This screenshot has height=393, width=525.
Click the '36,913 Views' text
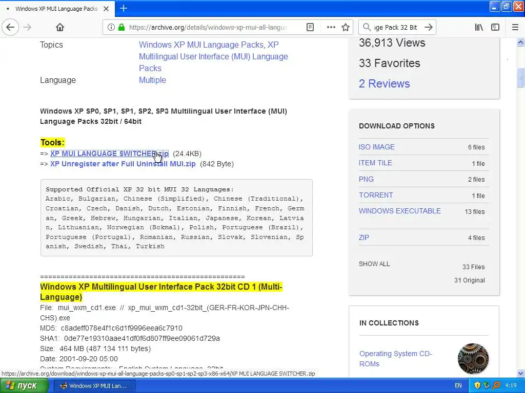click(x=392, y=42)
